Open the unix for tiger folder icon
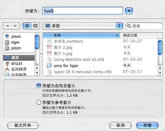Screen dimensions: 165x131 (x=49, y=65)
